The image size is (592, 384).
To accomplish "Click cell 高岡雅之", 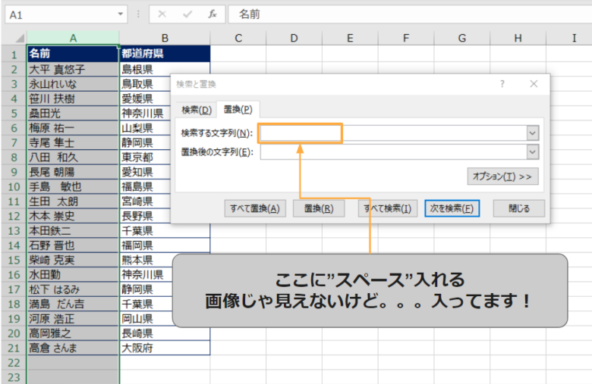I will pos(73,333).
